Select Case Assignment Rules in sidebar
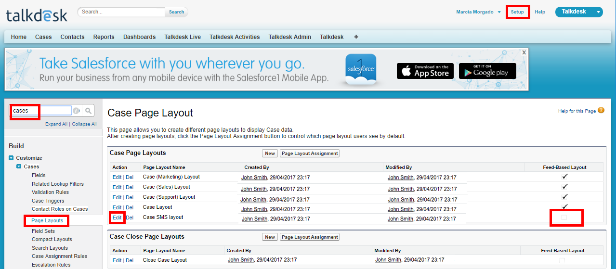The height and width of the screenshot is (269, 616). click(59, 256)
